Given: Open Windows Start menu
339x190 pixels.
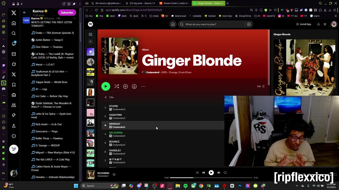Looking at the screenshot, I should coord(76,186).
